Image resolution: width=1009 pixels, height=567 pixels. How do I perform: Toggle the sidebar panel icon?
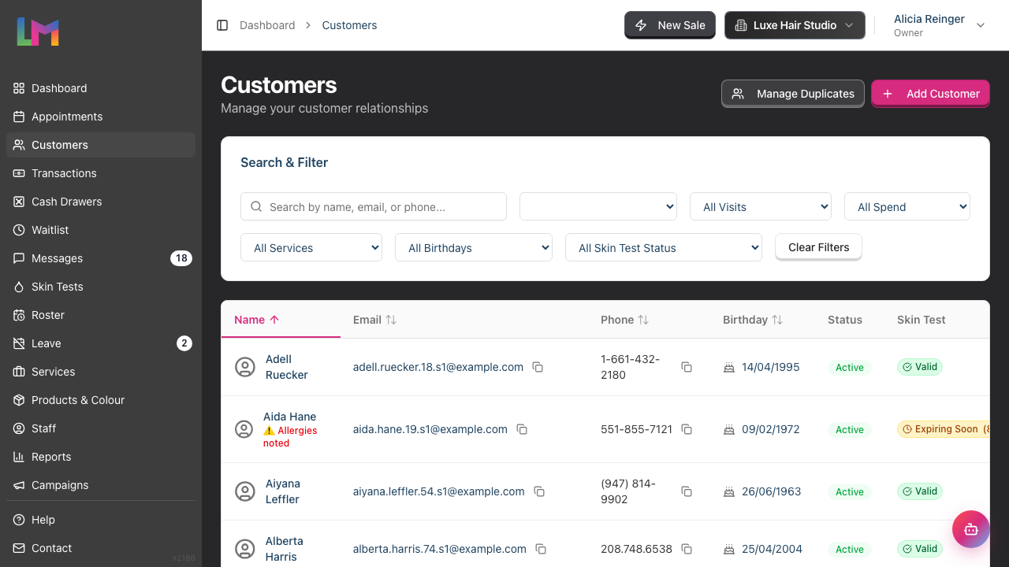(x=222, y=25)
